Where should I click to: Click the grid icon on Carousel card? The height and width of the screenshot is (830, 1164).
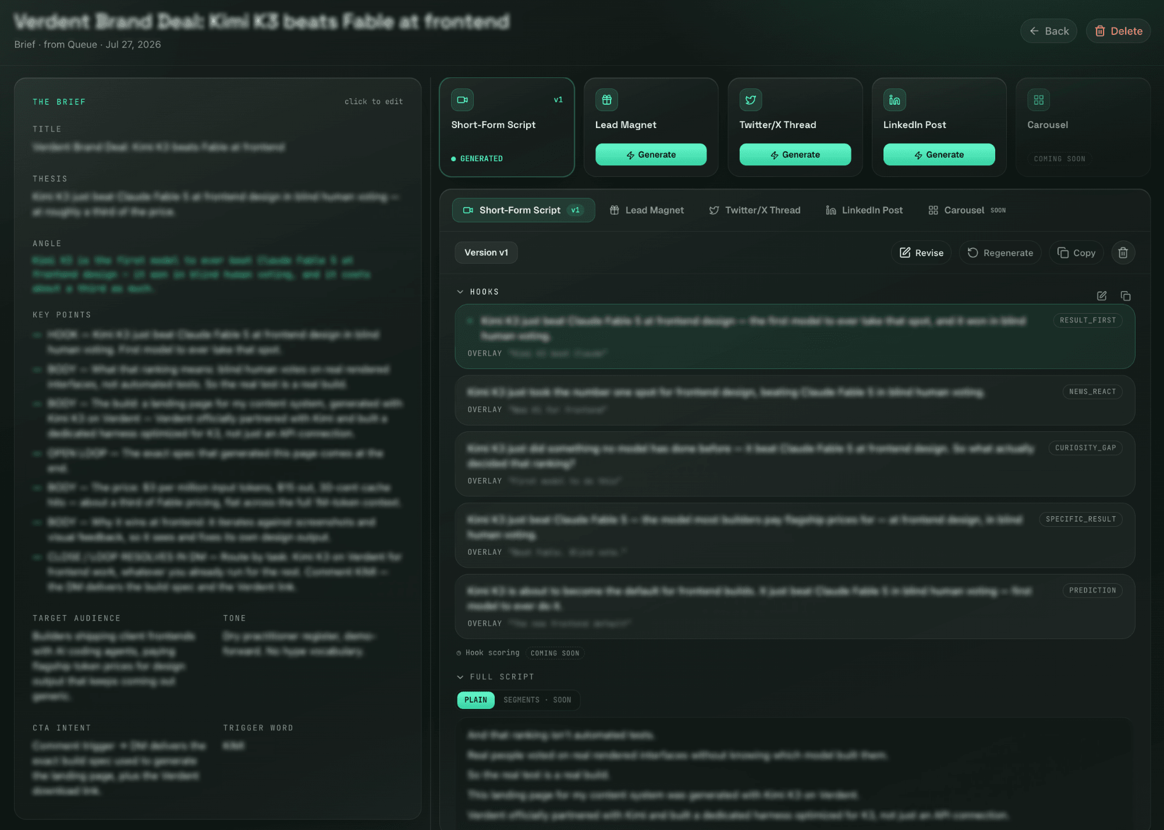1038,100
